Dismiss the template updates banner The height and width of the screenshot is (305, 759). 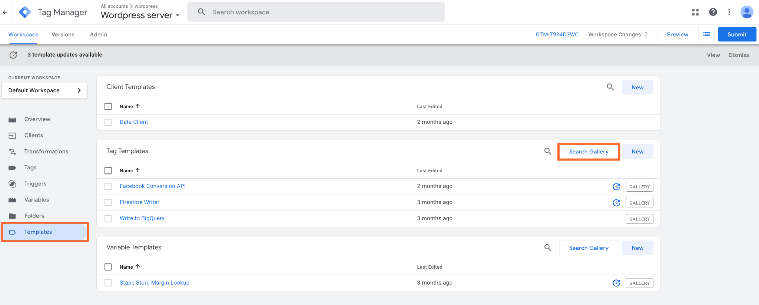coord(739,55)
